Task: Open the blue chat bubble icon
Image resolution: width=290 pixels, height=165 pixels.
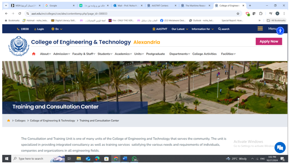Action: pyautogui.click(x=280, y=148)
